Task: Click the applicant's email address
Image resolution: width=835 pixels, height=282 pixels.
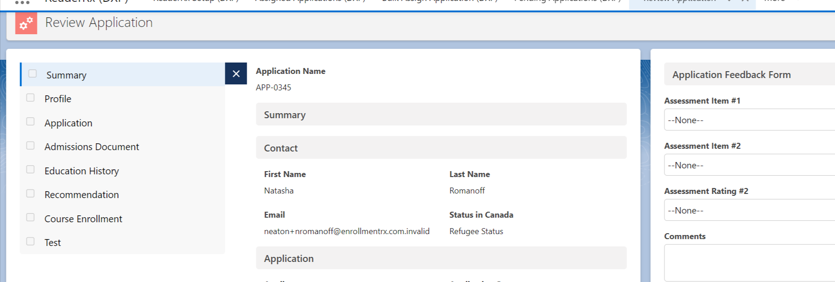Action: pyautogui.click(x=347, y=231)
